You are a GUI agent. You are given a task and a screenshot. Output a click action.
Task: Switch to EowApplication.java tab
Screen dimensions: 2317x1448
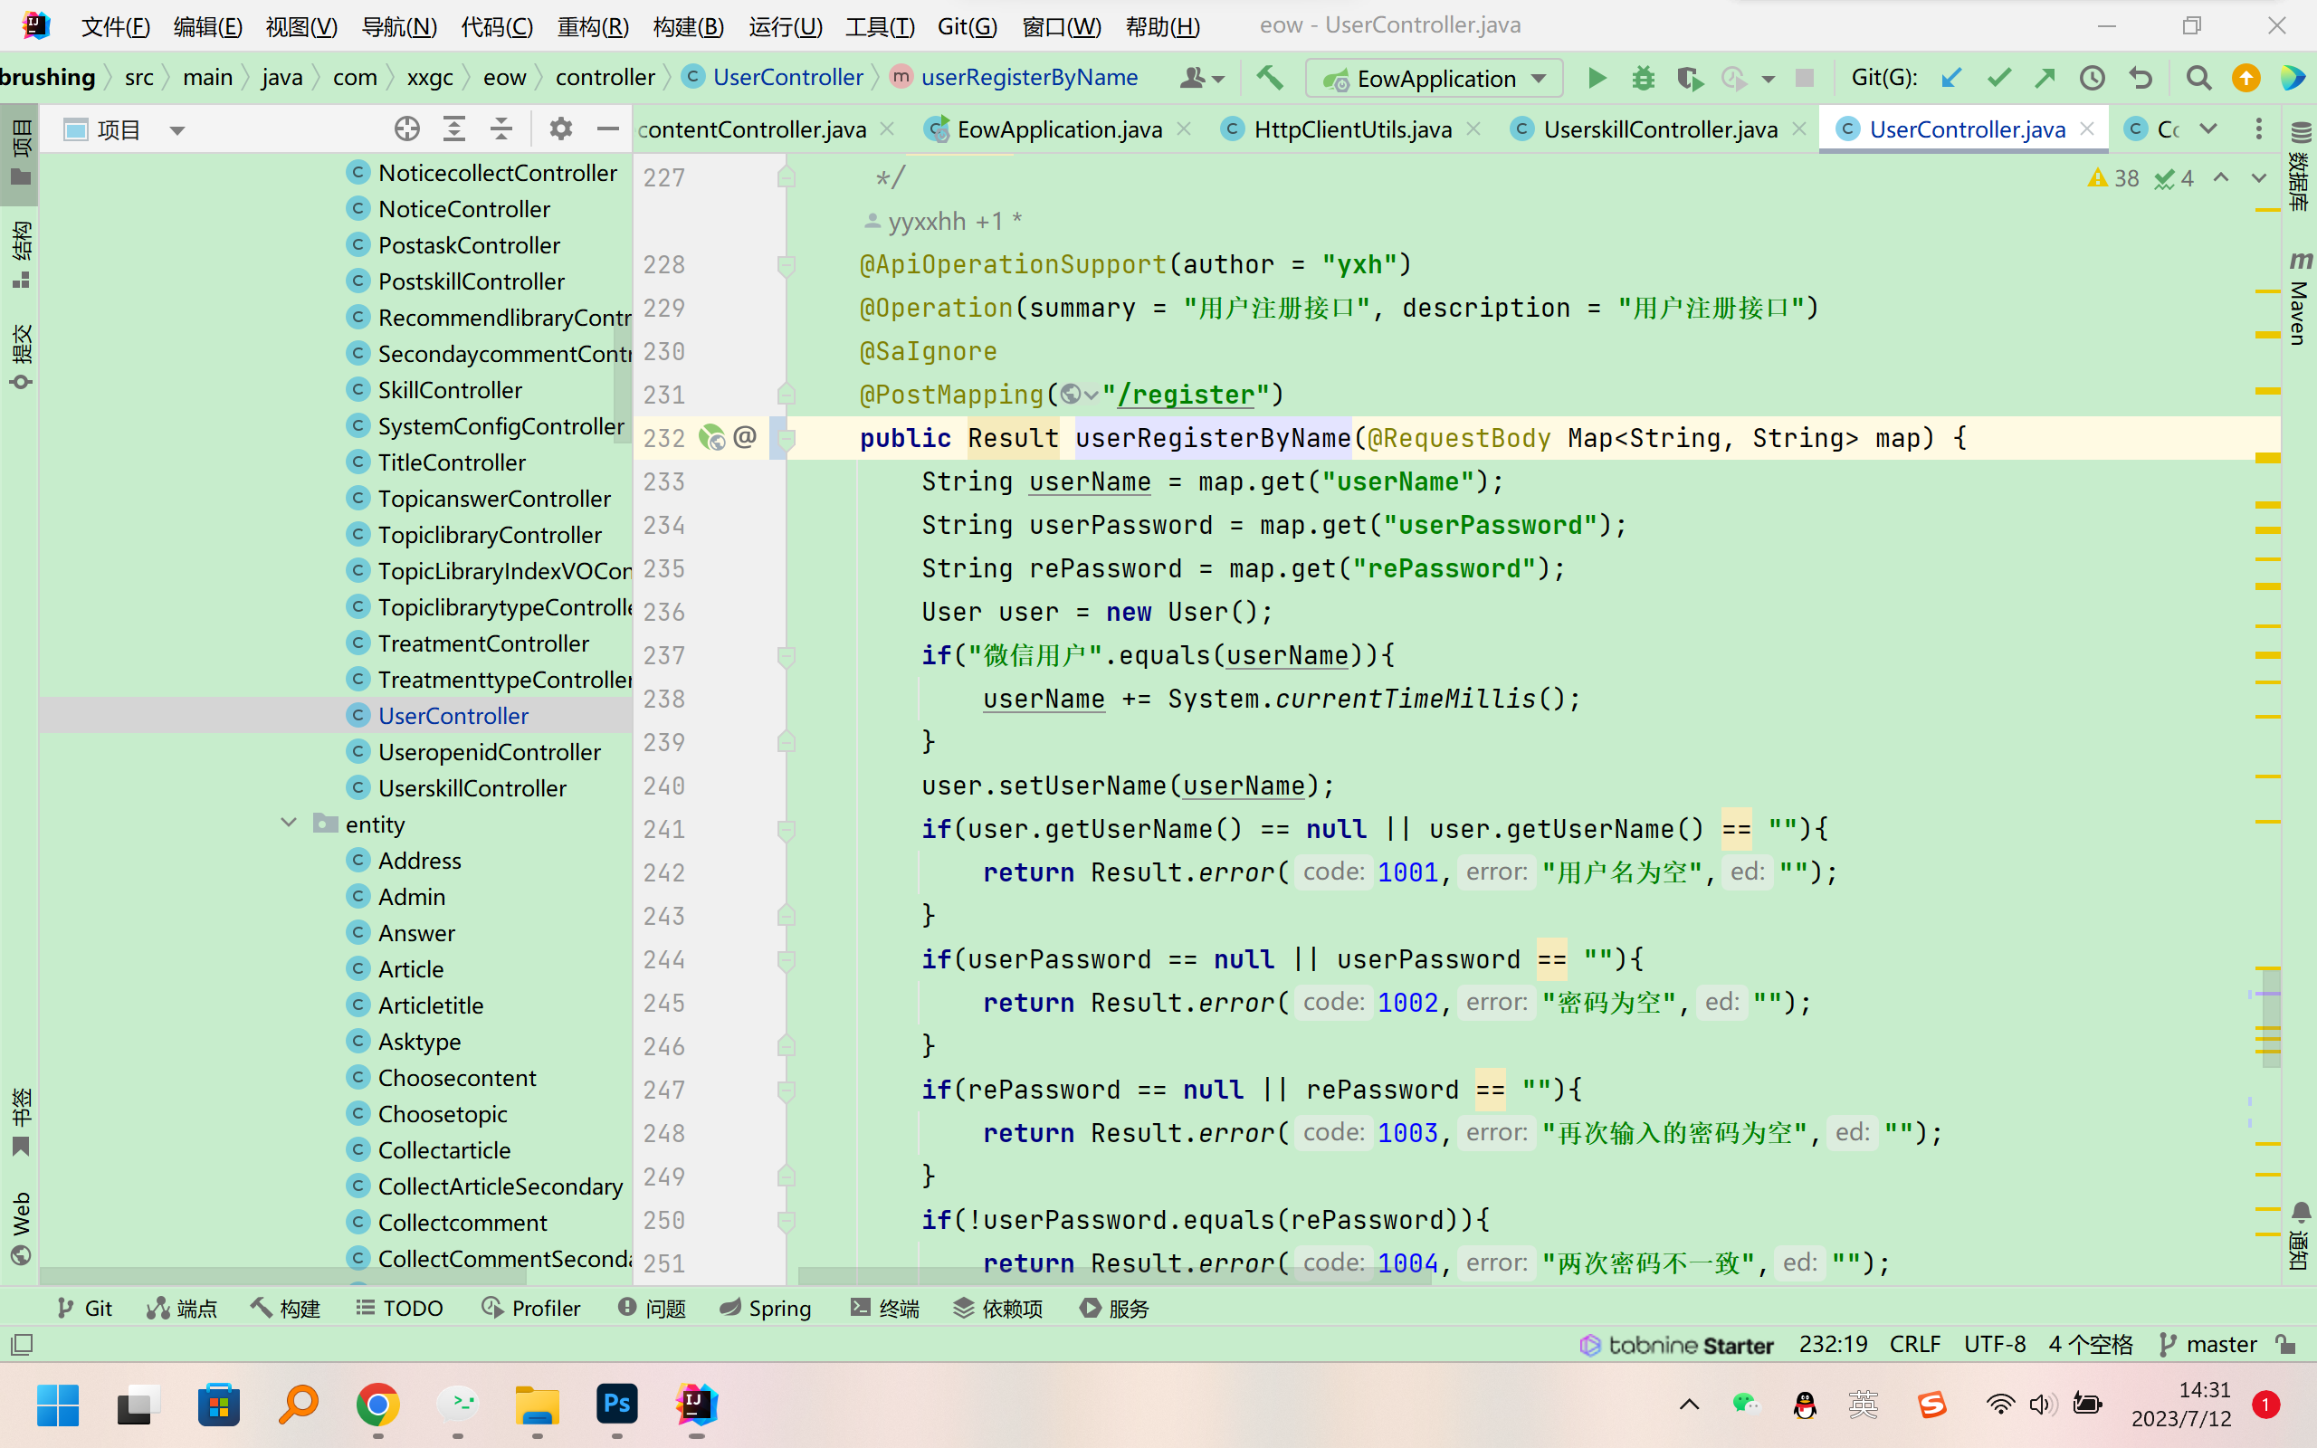(1058, 129)
